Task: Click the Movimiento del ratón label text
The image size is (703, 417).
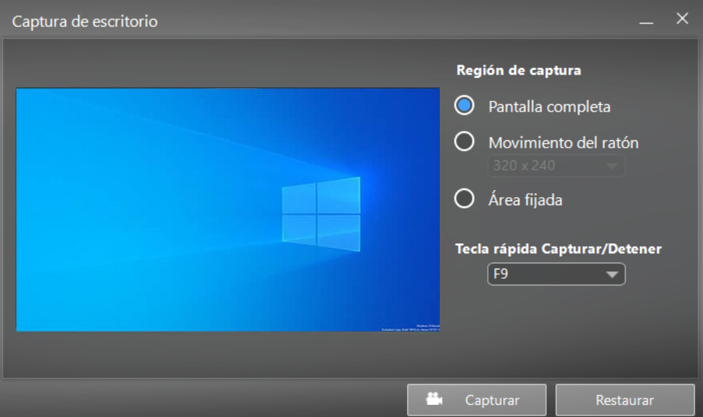Action: 563,142
